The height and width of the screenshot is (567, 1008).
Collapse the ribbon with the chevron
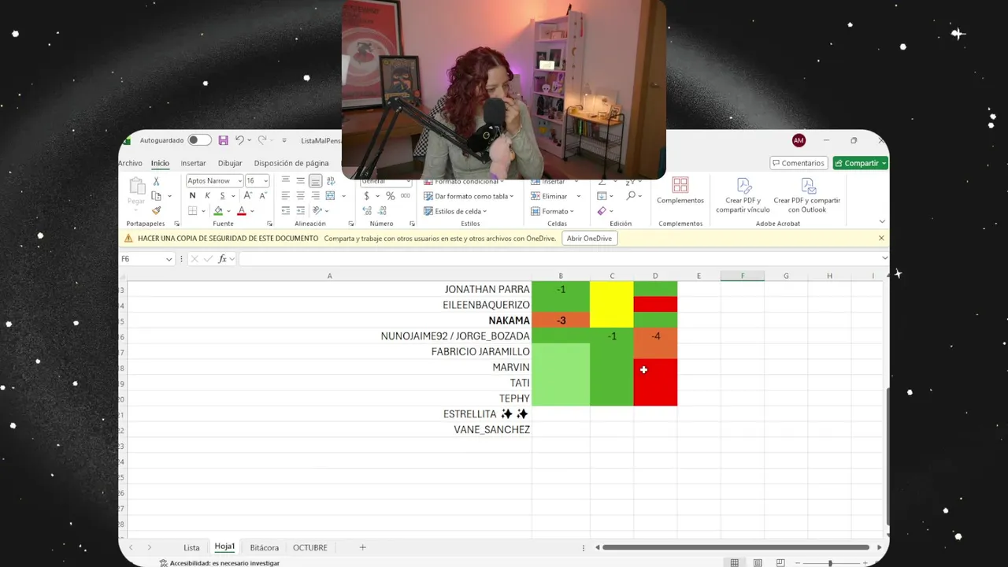point(882,221)
